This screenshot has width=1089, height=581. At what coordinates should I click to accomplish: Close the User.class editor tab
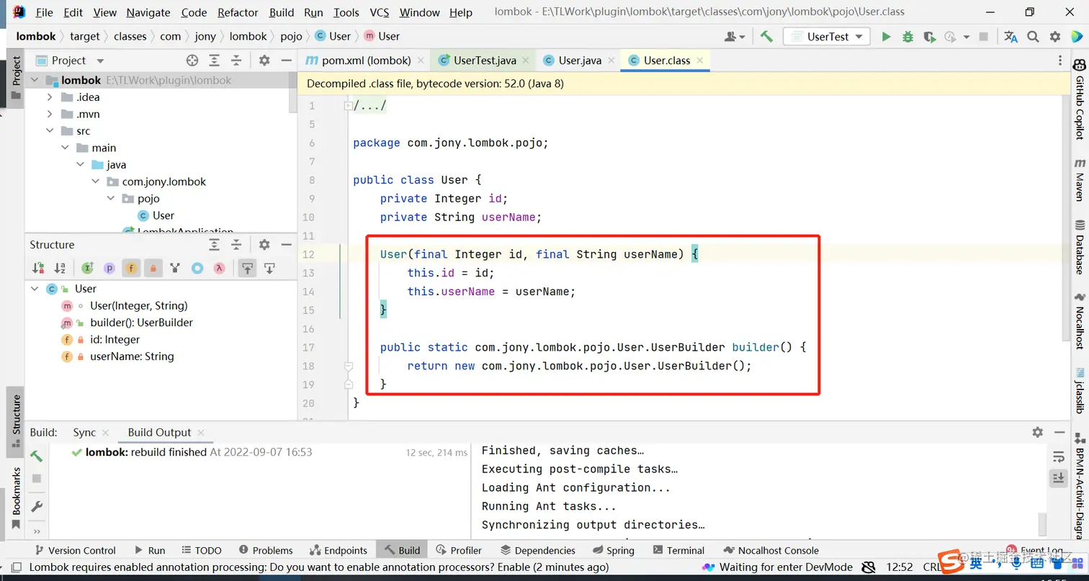coord(699,60)
